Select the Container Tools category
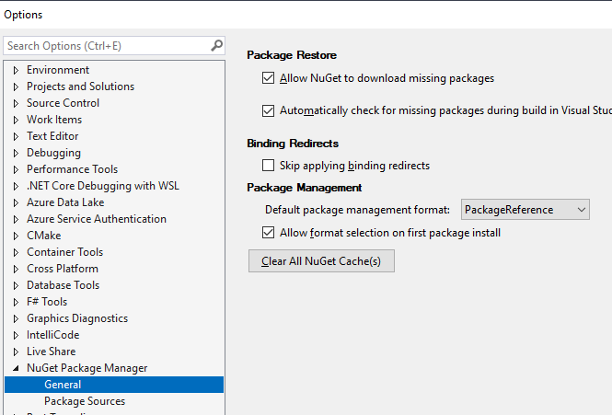Viewport: 612px width, 415px height. click(64, 252)
